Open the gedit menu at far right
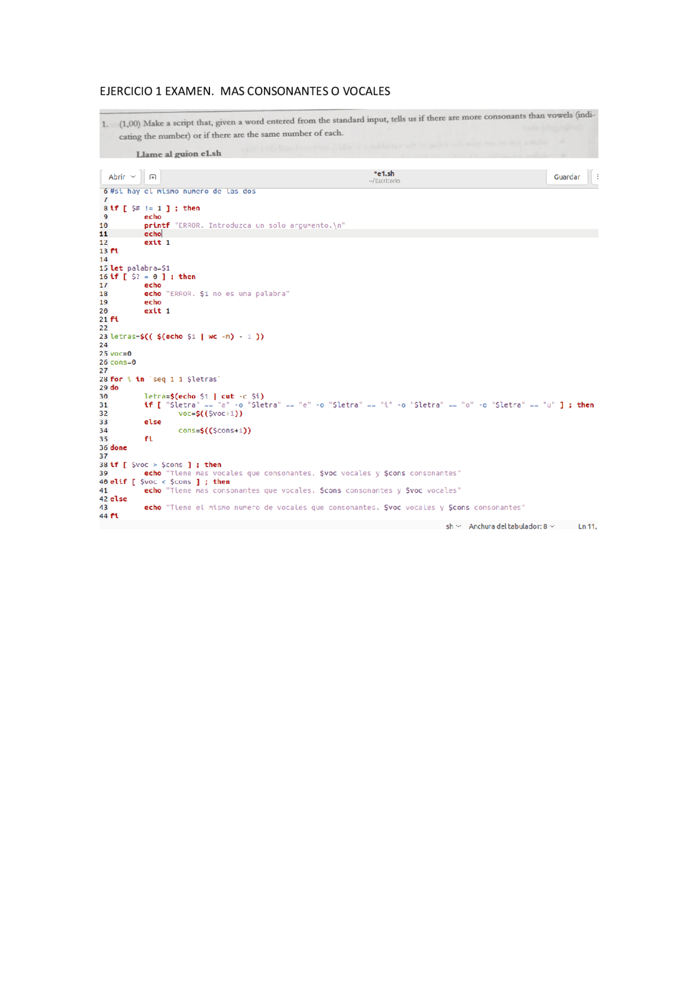The height and width of the screenshot is (987, 698). click(x=597, y=177)
